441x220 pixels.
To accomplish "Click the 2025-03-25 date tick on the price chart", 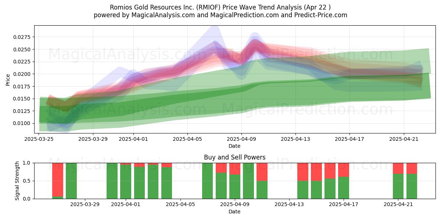I will click(39, 139).
